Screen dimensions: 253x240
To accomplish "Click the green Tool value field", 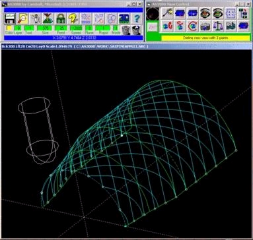I will [x=30, y=28].
